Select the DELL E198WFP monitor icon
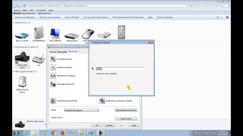Screen dimensions: 243x136 [x=55, y=34]
